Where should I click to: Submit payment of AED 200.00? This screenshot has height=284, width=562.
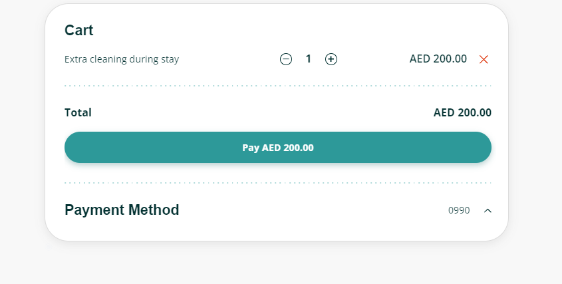[278, 148]
